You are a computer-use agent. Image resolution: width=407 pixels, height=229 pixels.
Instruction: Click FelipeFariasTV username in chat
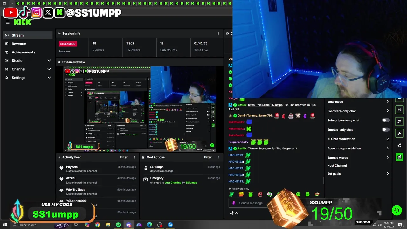coord(238,142)
